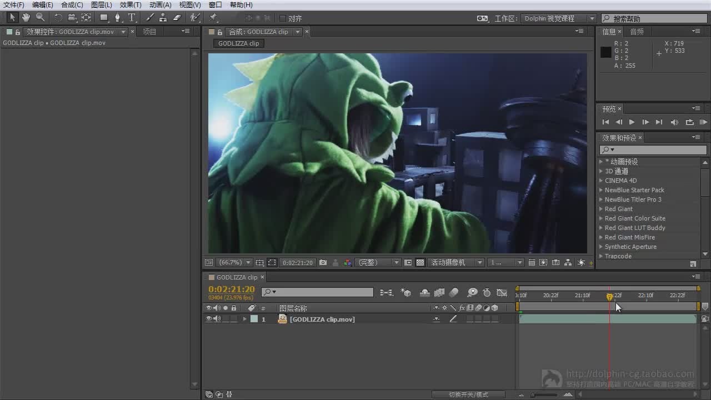Click the draft 3D cube icon
Viewport: 711px width, 400px height.
pos(406,292)
